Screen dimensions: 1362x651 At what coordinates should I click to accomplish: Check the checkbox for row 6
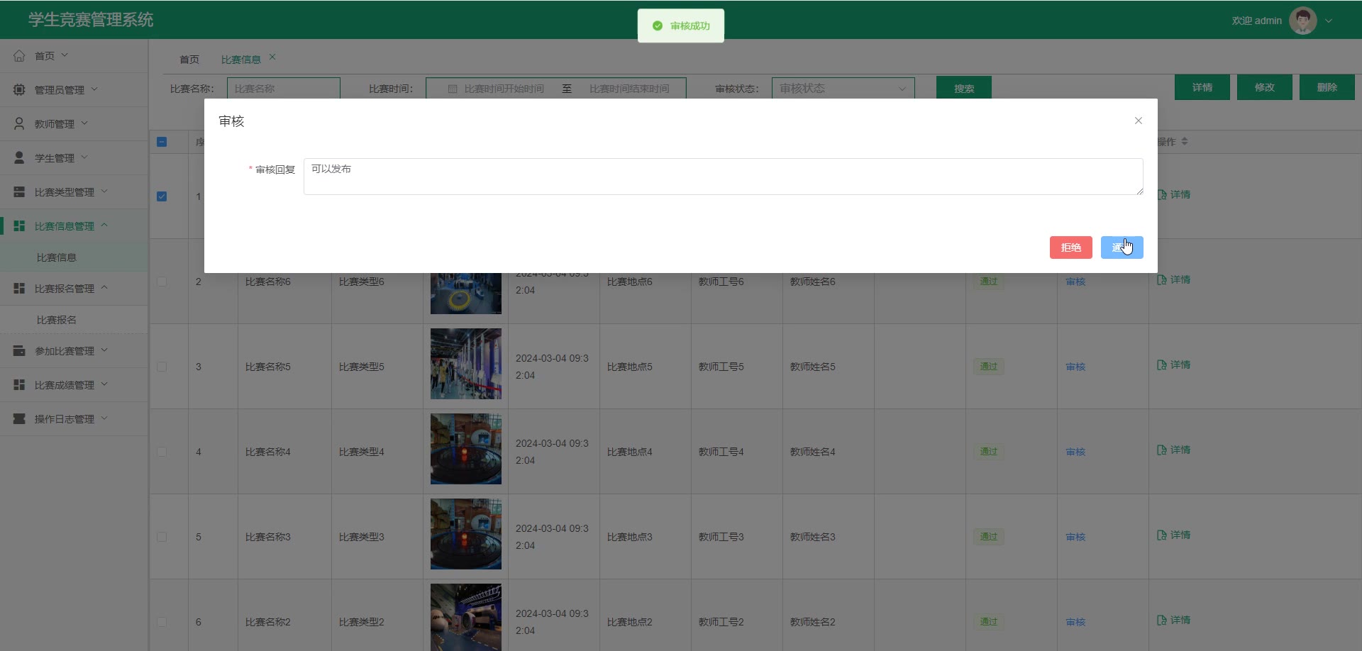(x=162, y=622)
